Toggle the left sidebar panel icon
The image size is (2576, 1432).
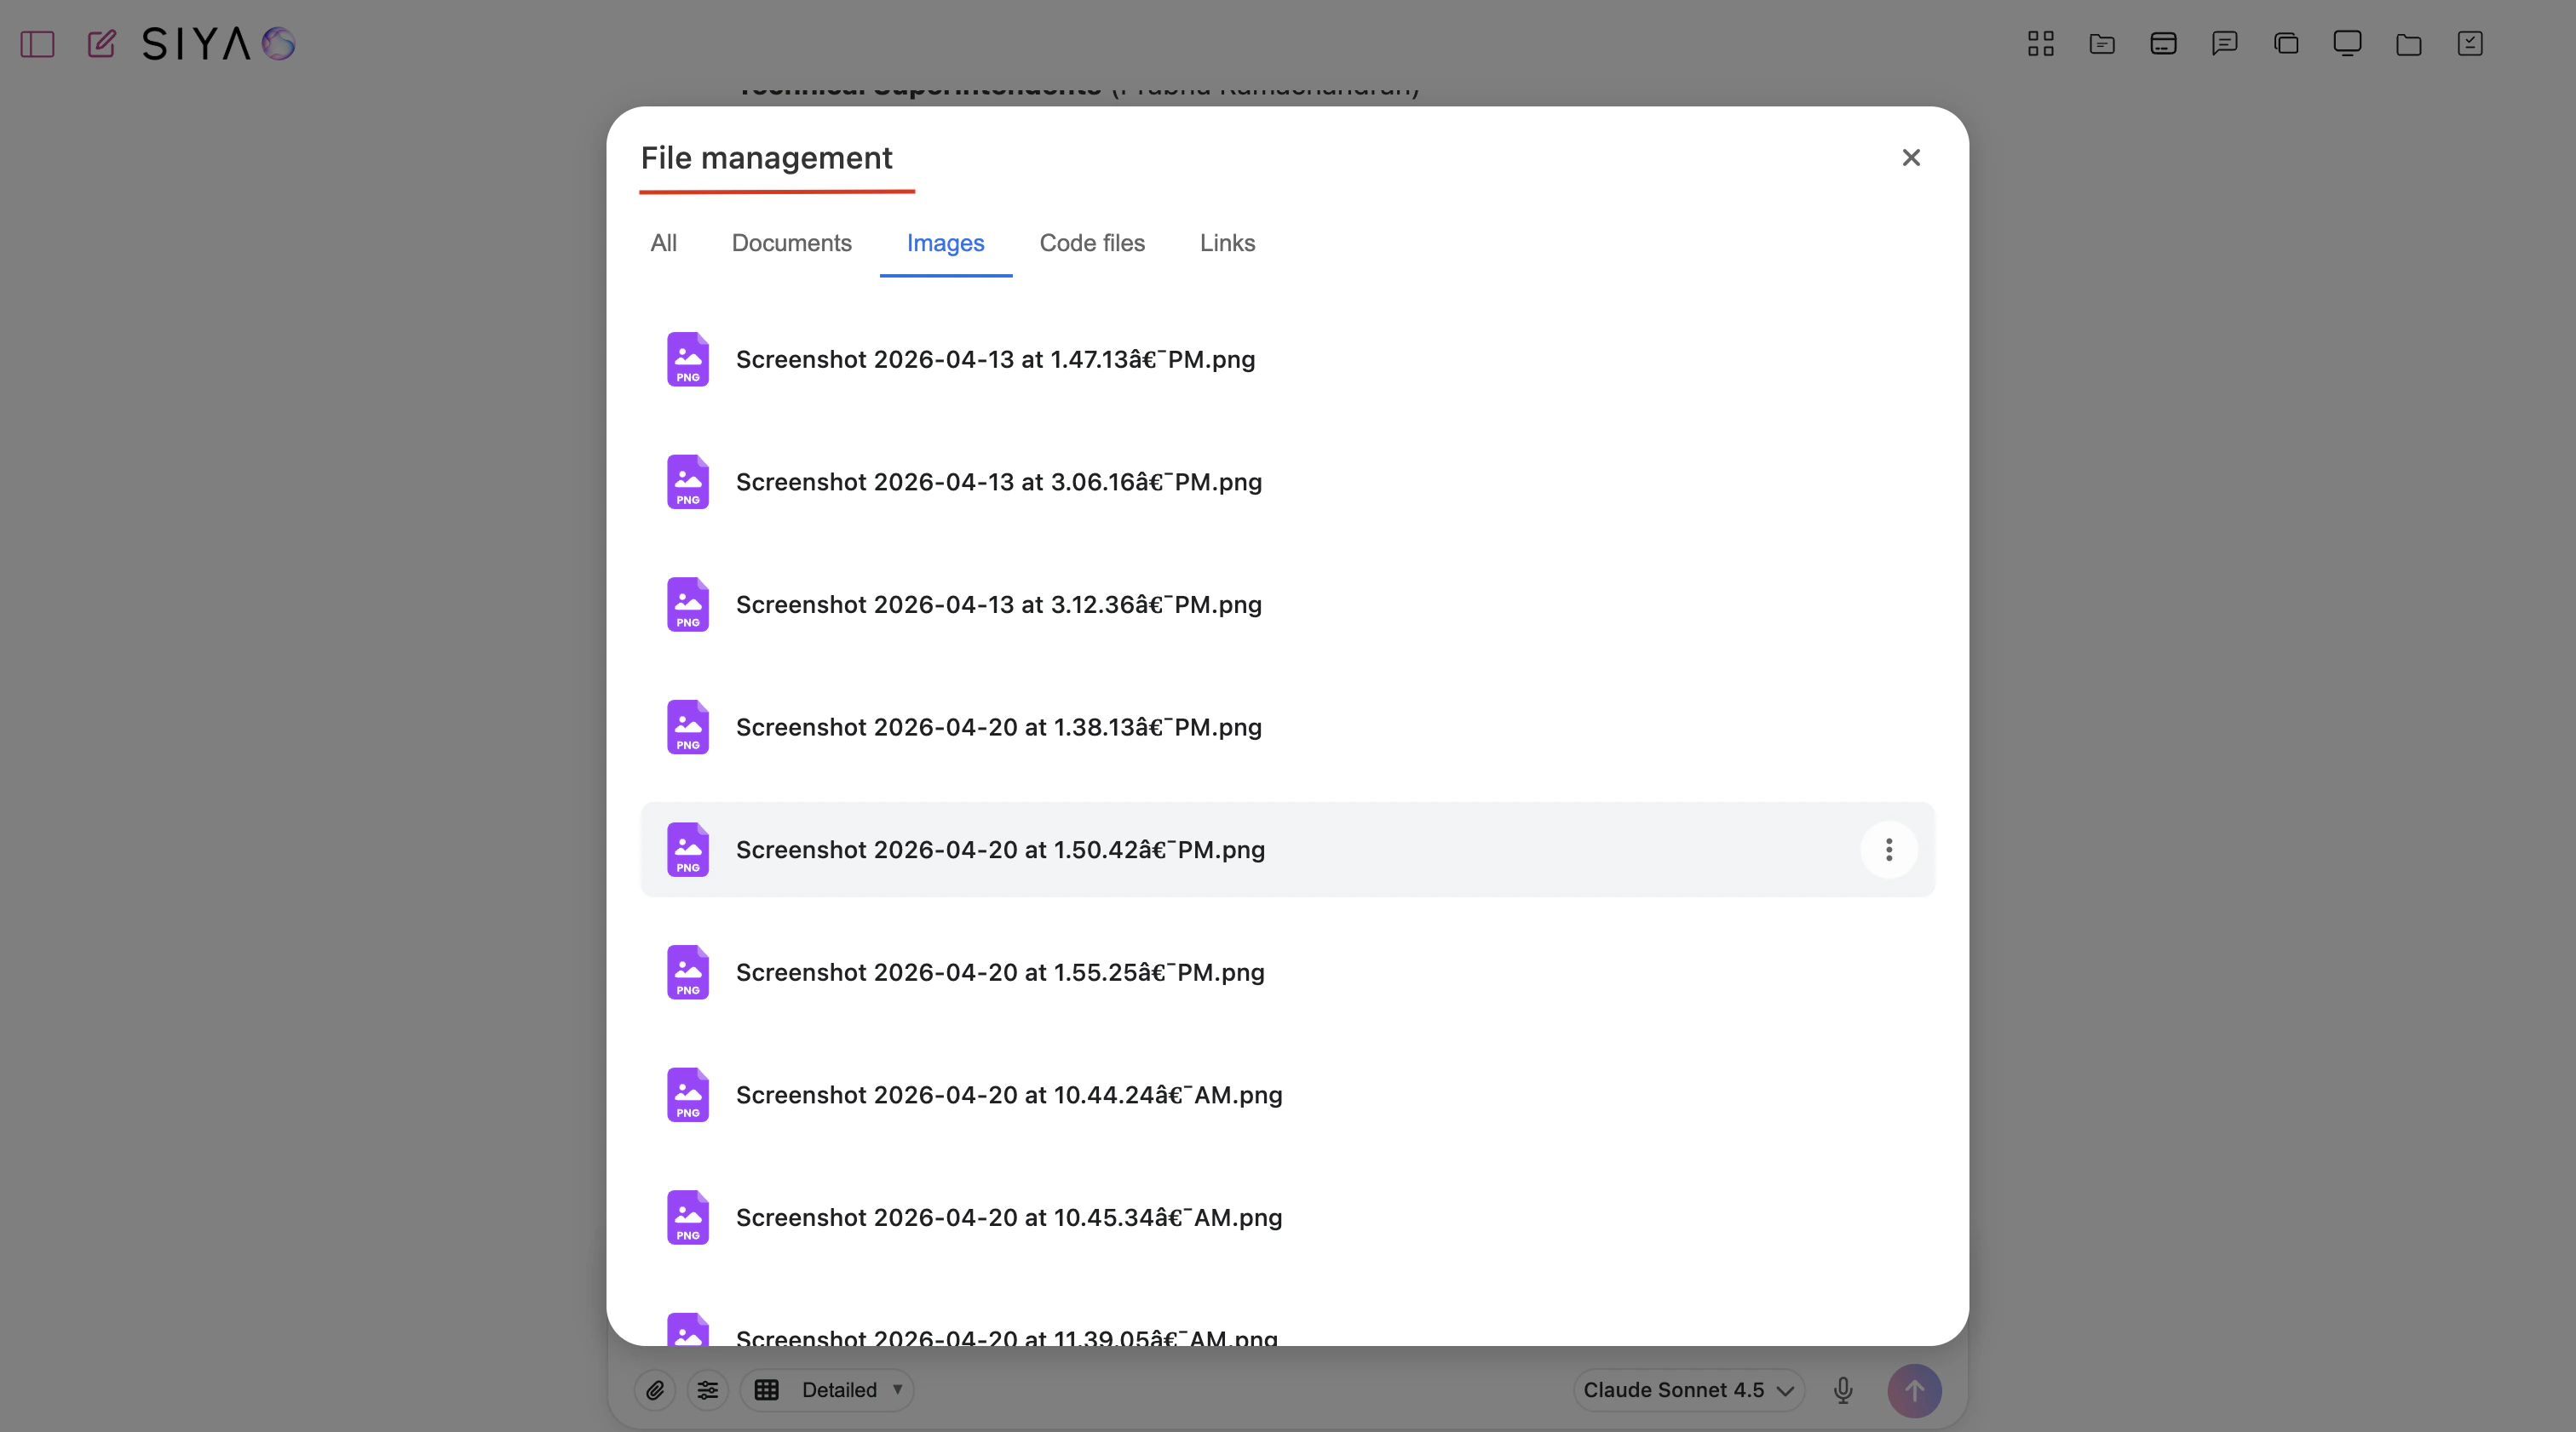tap(37, 44)
